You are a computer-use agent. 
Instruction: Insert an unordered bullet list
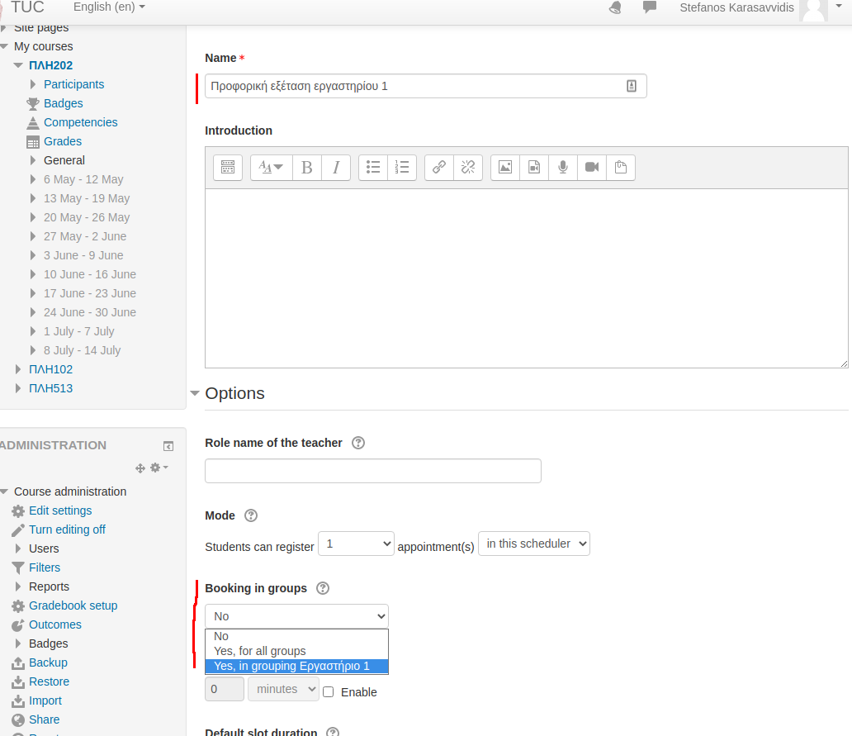click(373, 168)
